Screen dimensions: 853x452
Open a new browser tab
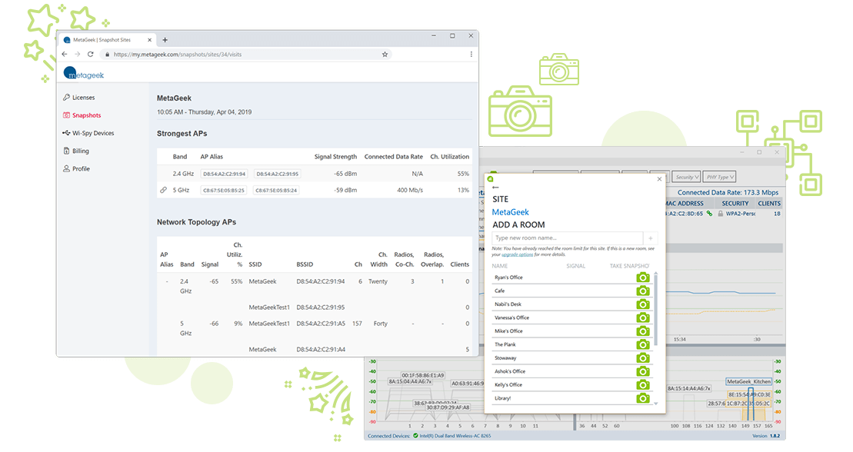point(165,40)
